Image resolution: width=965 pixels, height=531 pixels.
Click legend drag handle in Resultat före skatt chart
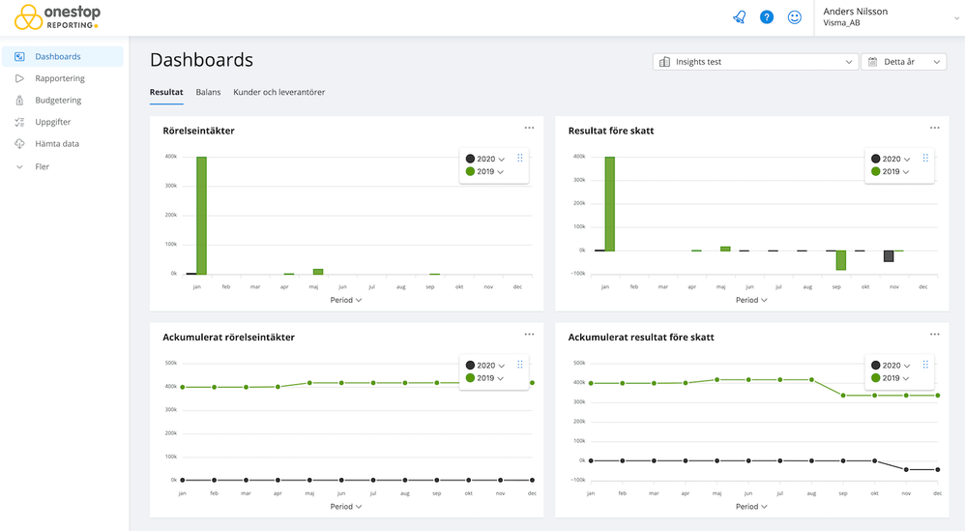925,158
